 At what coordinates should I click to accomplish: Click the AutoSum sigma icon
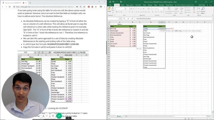194,8
